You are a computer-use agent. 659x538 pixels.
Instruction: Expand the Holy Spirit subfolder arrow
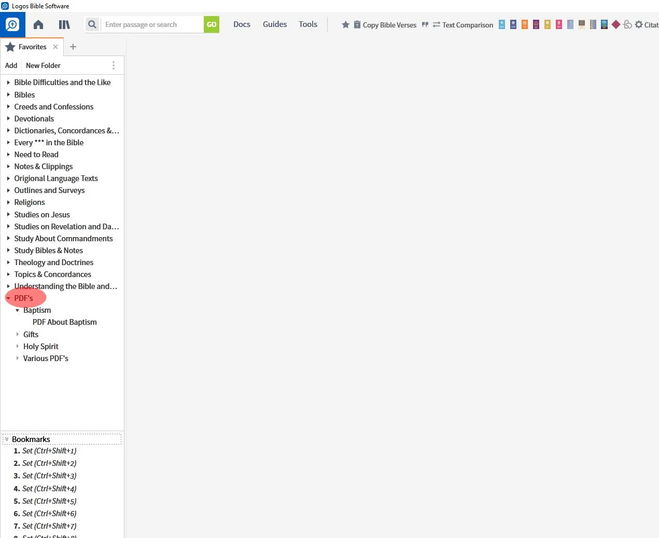pyautogui.click(x=17, y=346)
